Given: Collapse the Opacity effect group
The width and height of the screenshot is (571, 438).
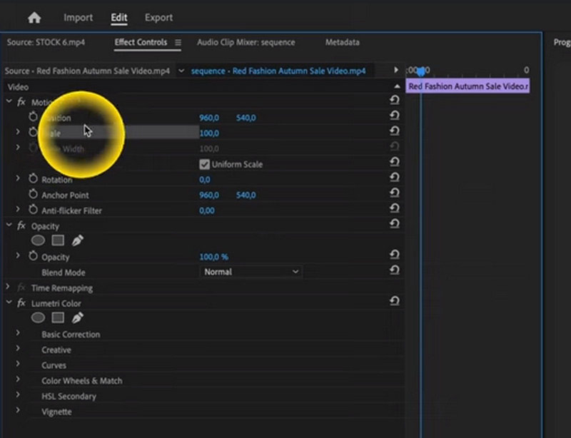Looking at the screenshot, I should click(9, 225).
